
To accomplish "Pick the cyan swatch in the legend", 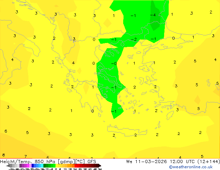I will click(42, 165).
